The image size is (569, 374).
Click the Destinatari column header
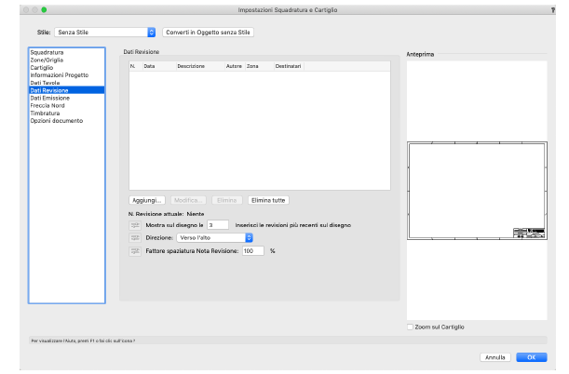click(289, 66)
